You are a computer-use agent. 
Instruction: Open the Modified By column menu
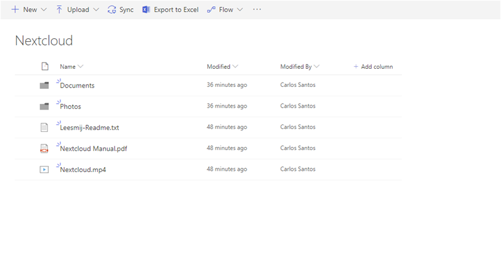(x=299, y=66)
